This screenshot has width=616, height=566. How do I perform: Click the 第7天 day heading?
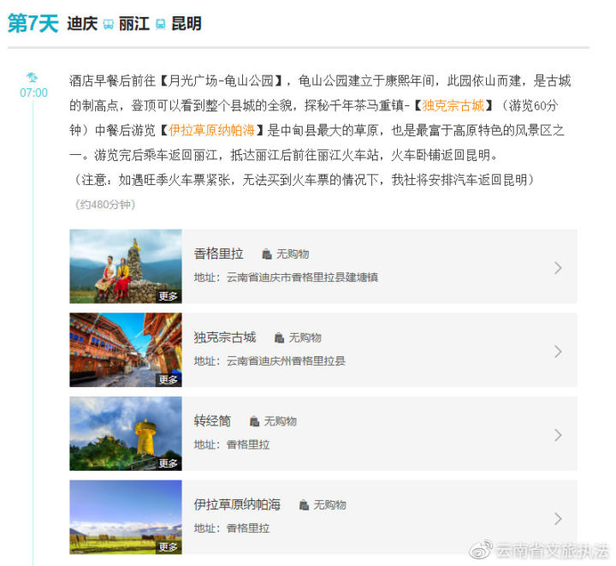33,23
